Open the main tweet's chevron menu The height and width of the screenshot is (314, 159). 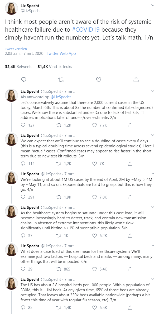click(x=153, y=5)
